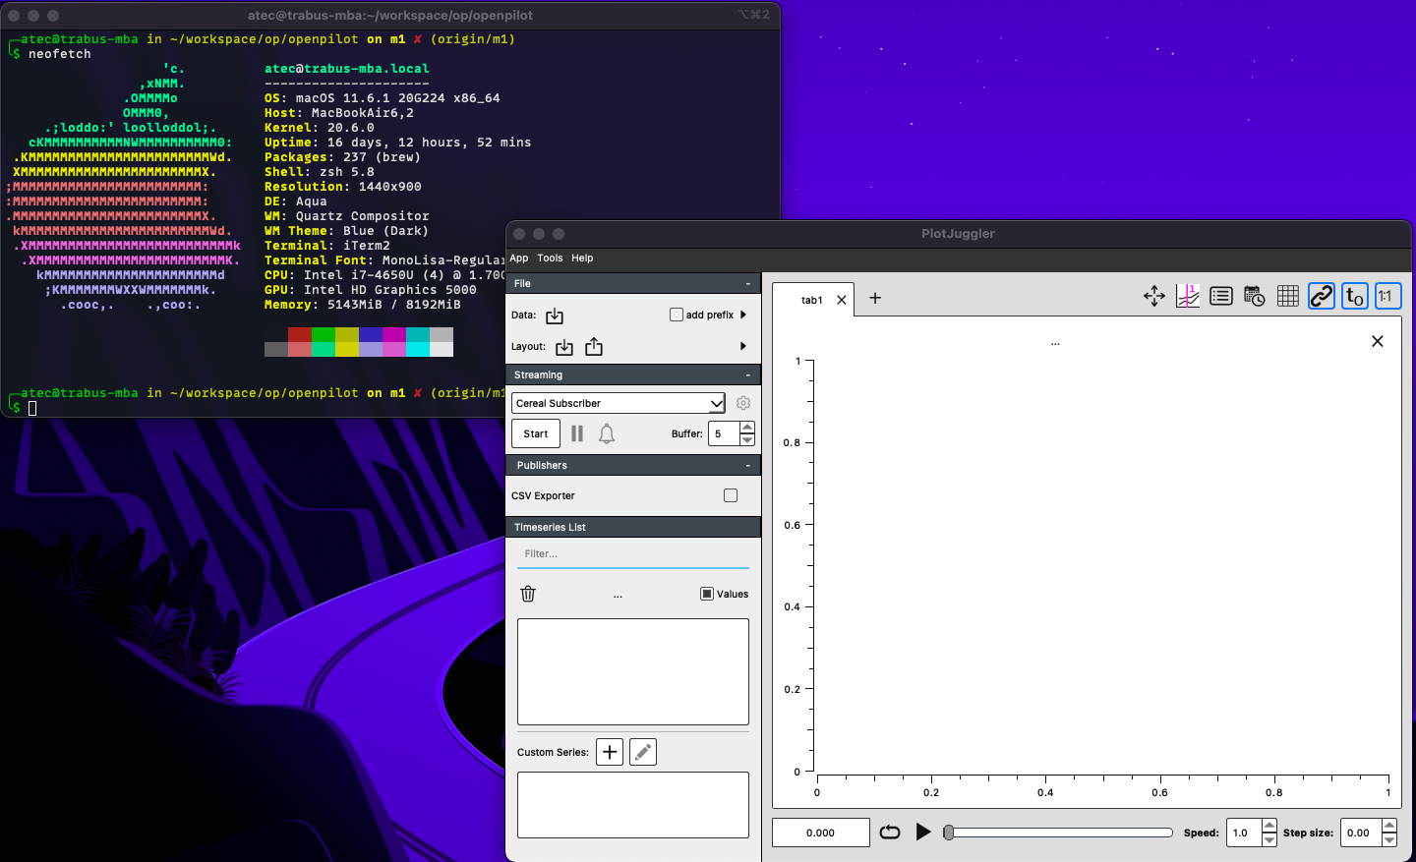Disable the link axes chain icon

click(1321, 296)
